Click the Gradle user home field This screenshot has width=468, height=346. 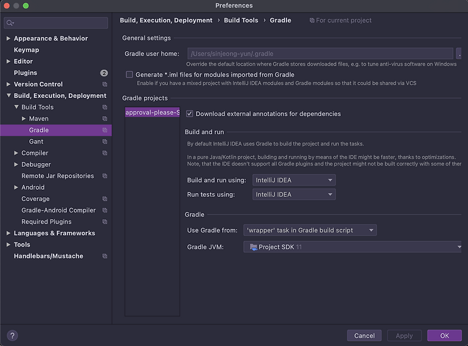(319, 54)
